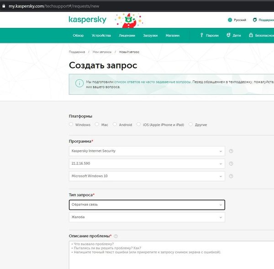Change language via Русский link

click(240, 20)
